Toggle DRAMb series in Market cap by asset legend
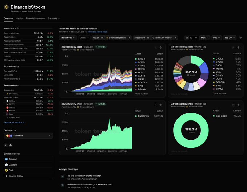 tap(149, 89)
